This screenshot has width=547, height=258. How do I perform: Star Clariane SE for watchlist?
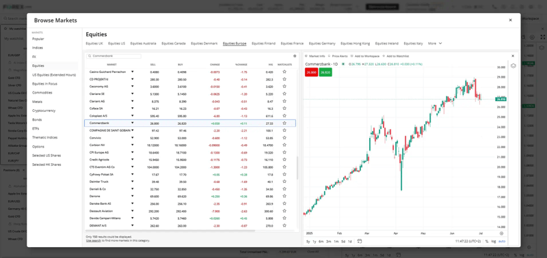(284, 94)
